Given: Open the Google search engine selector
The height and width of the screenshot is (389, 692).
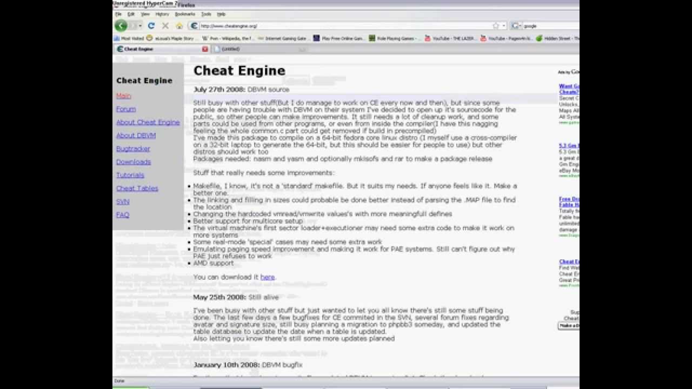Looking at the screenshot, I should (516, 25).
